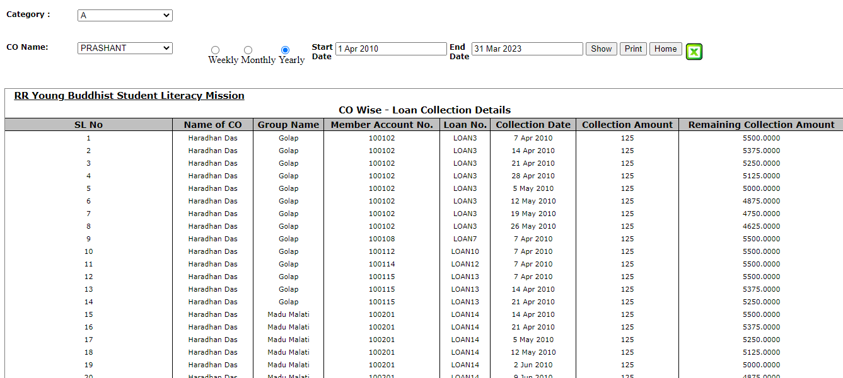The height and width of the screenshot is (378, 843).
Task: Click Golap group name in row 3
Action: pyautogui.click(x=288, y=163)
